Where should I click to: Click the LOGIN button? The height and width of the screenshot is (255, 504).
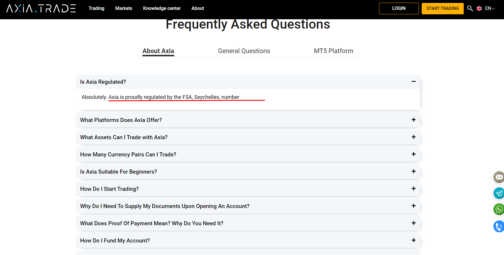point(399,8)
